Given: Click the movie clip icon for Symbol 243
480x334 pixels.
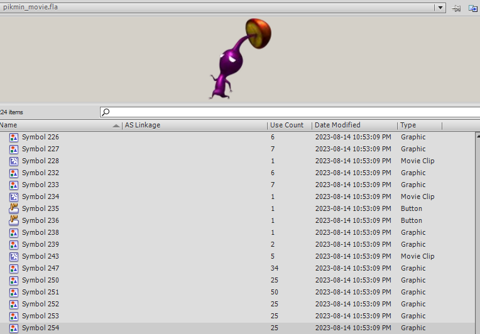Looking at the screenshot, I should [14, 256].
